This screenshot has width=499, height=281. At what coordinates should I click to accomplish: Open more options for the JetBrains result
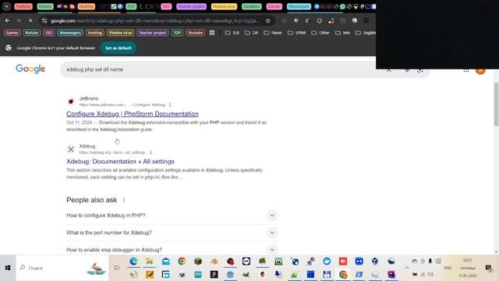click(170, 105)
